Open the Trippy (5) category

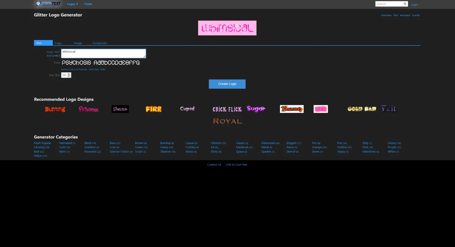[x=343, y=152]
